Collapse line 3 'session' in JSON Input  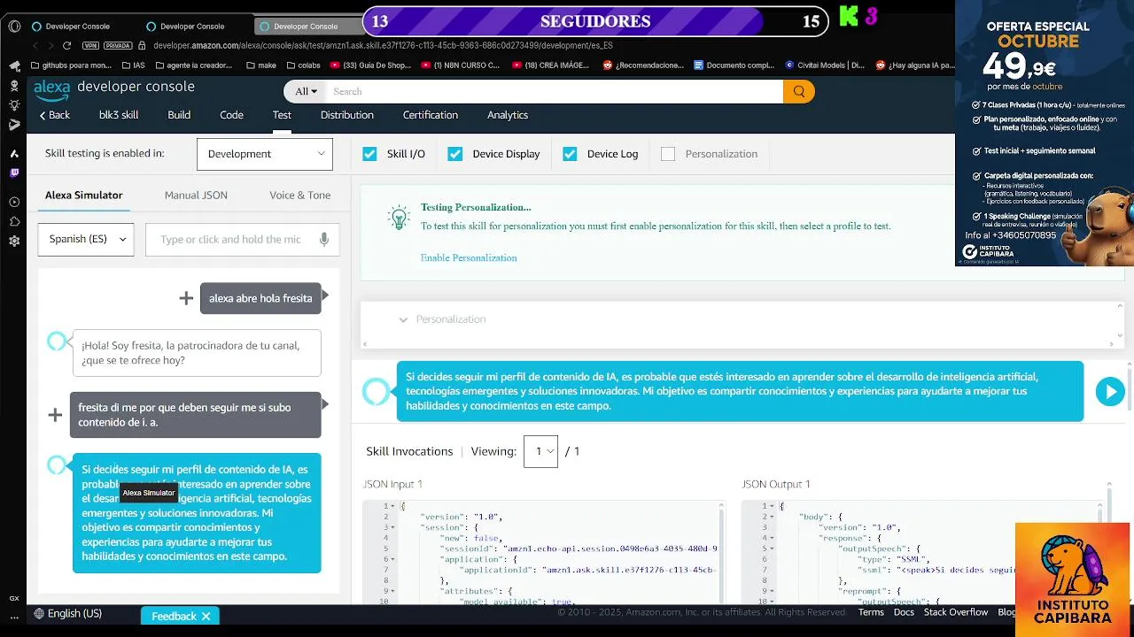[392, 527]
